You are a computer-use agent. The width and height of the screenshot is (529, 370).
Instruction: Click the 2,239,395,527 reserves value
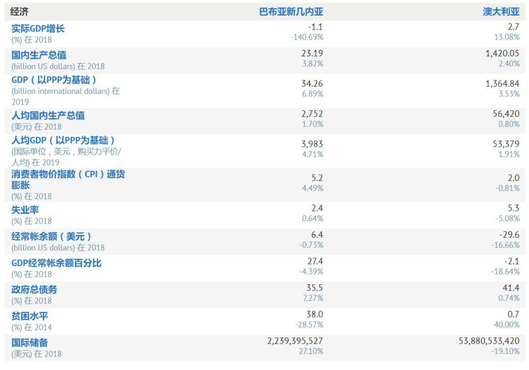click(295, 341)
